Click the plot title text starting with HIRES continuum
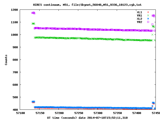Screen dimensions: 160x120 click(x=87, y=5)
